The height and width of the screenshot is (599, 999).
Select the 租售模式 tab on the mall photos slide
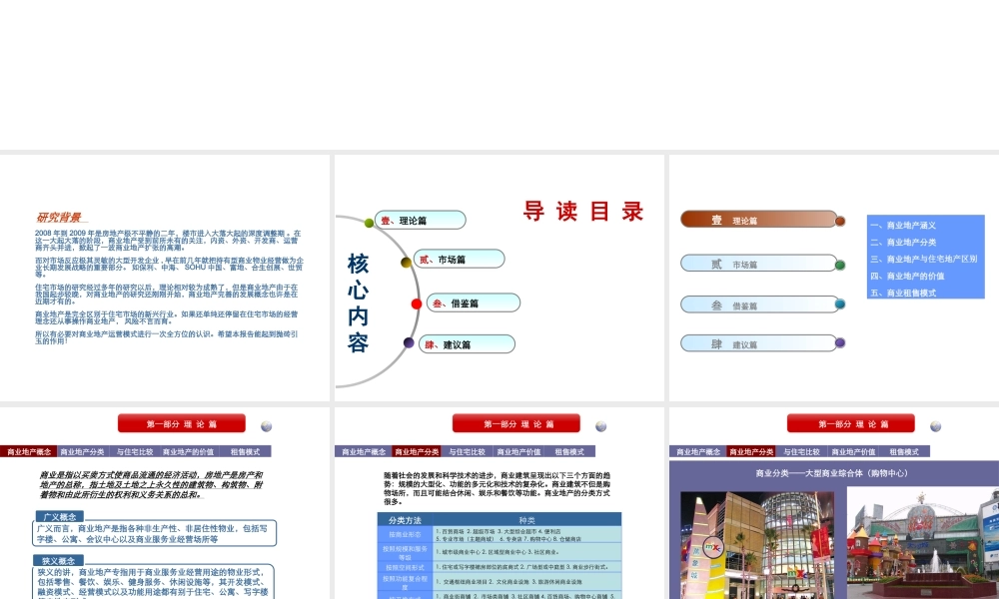[x=904, y=451]
